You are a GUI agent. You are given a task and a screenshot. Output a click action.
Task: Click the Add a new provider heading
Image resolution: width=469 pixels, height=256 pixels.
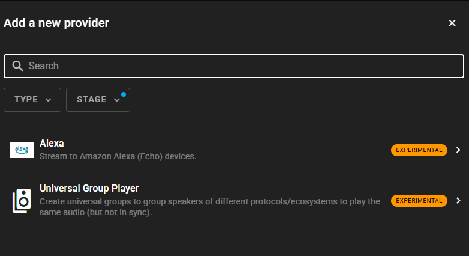coord(56,23)
